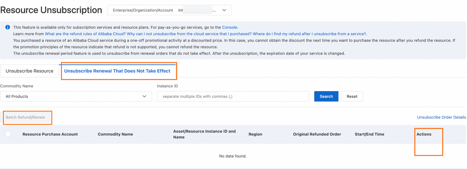Click the chevron arrow of the account selector
467x169 pixels.
pyautogui.click(x=224, y=10)
